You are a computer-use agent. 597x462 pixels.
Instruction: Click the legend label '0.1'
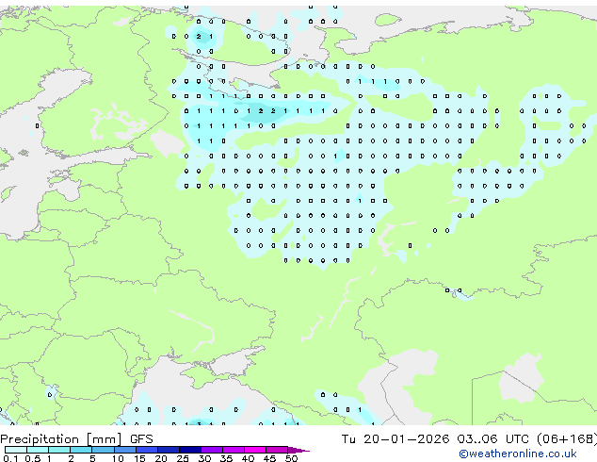(10, 458)
